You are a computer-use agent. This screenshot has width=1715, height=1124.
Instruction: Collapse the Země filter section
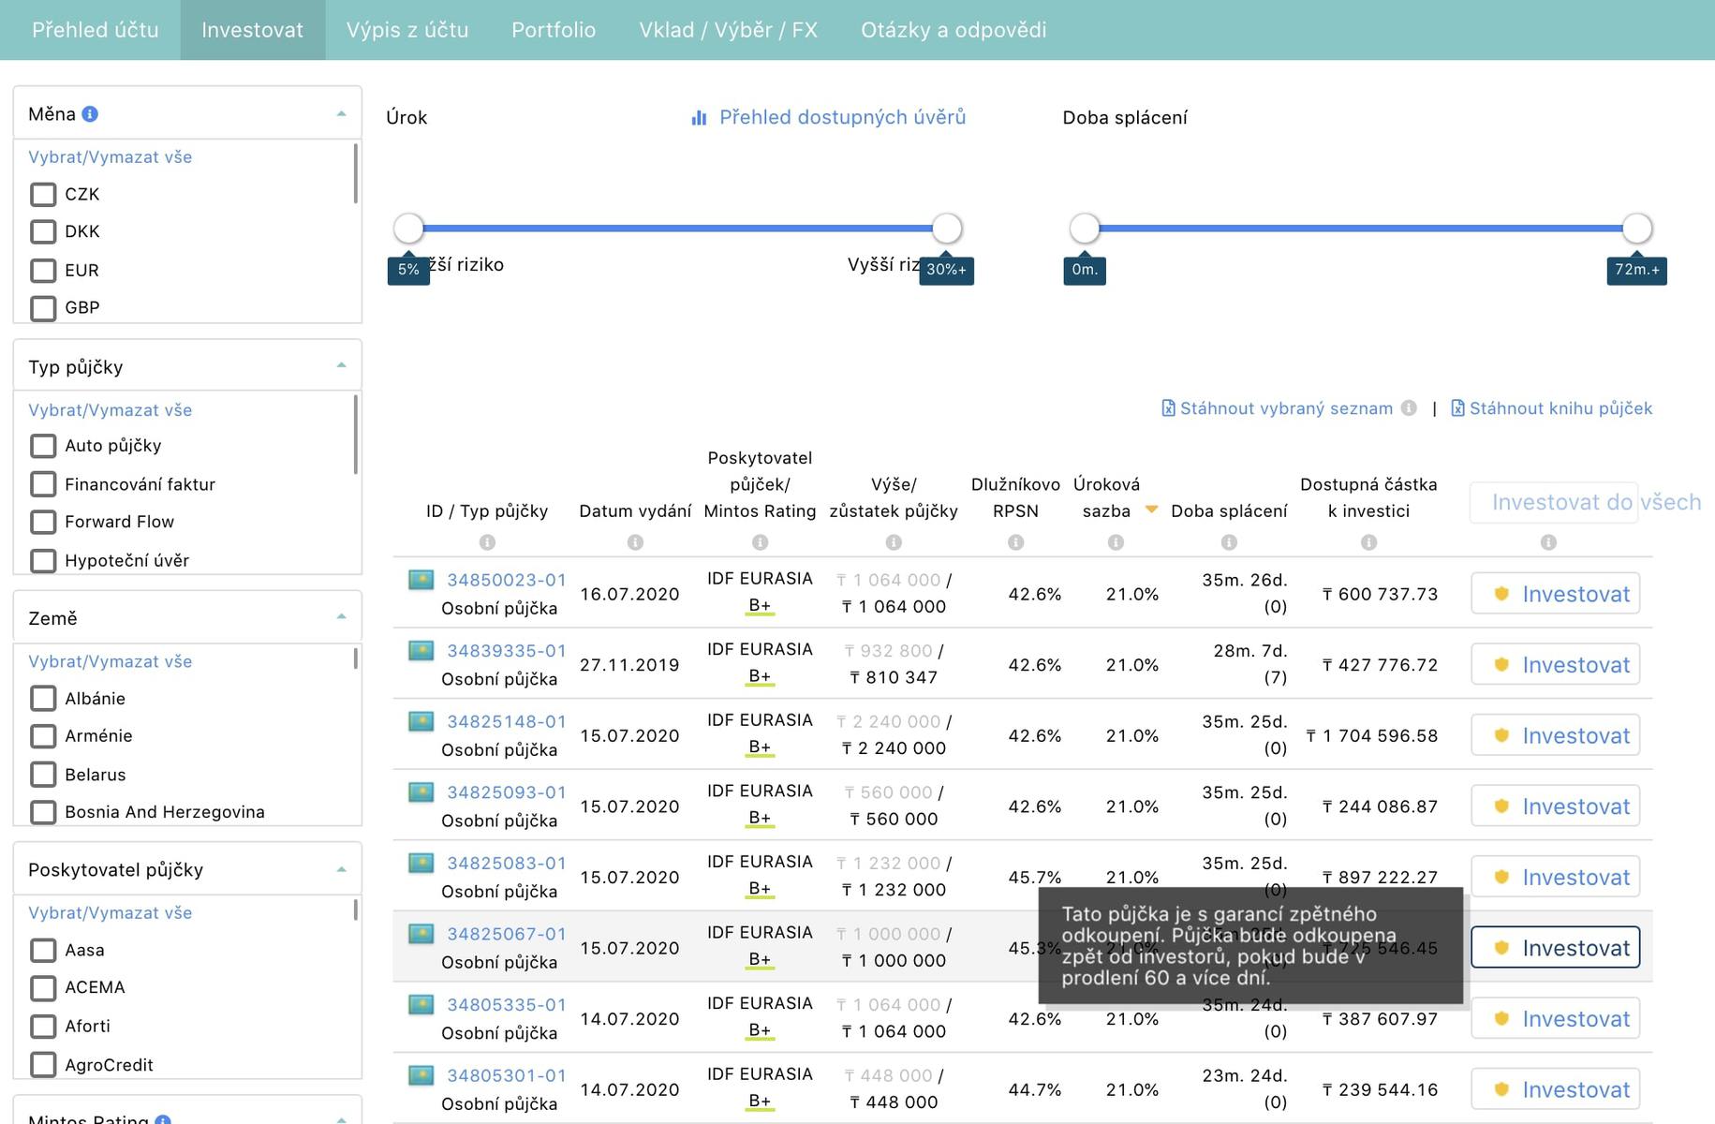[x=341, y=617]
